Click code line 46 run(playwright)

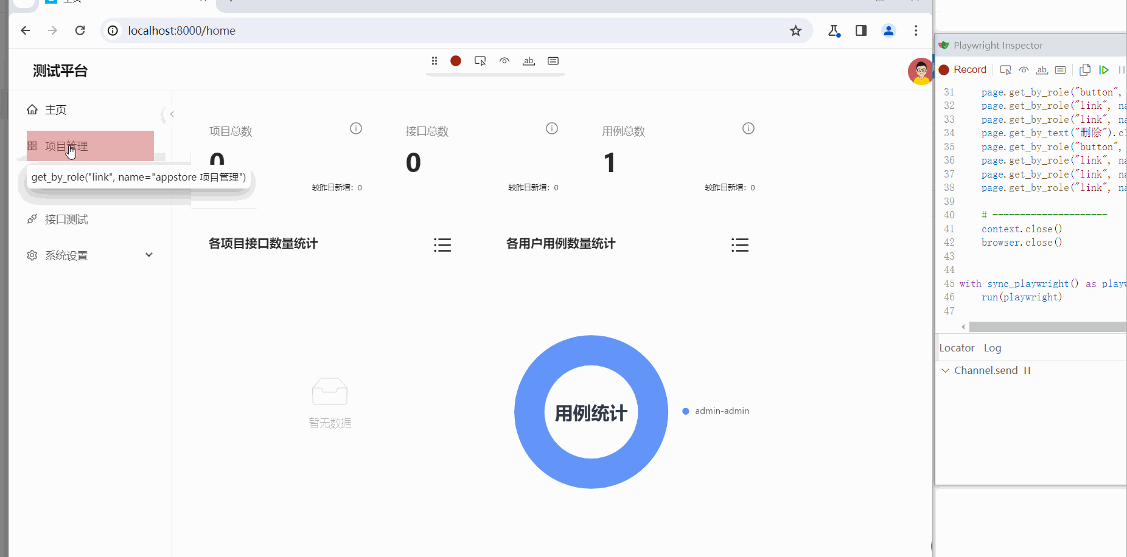(x=1022, y=297)
